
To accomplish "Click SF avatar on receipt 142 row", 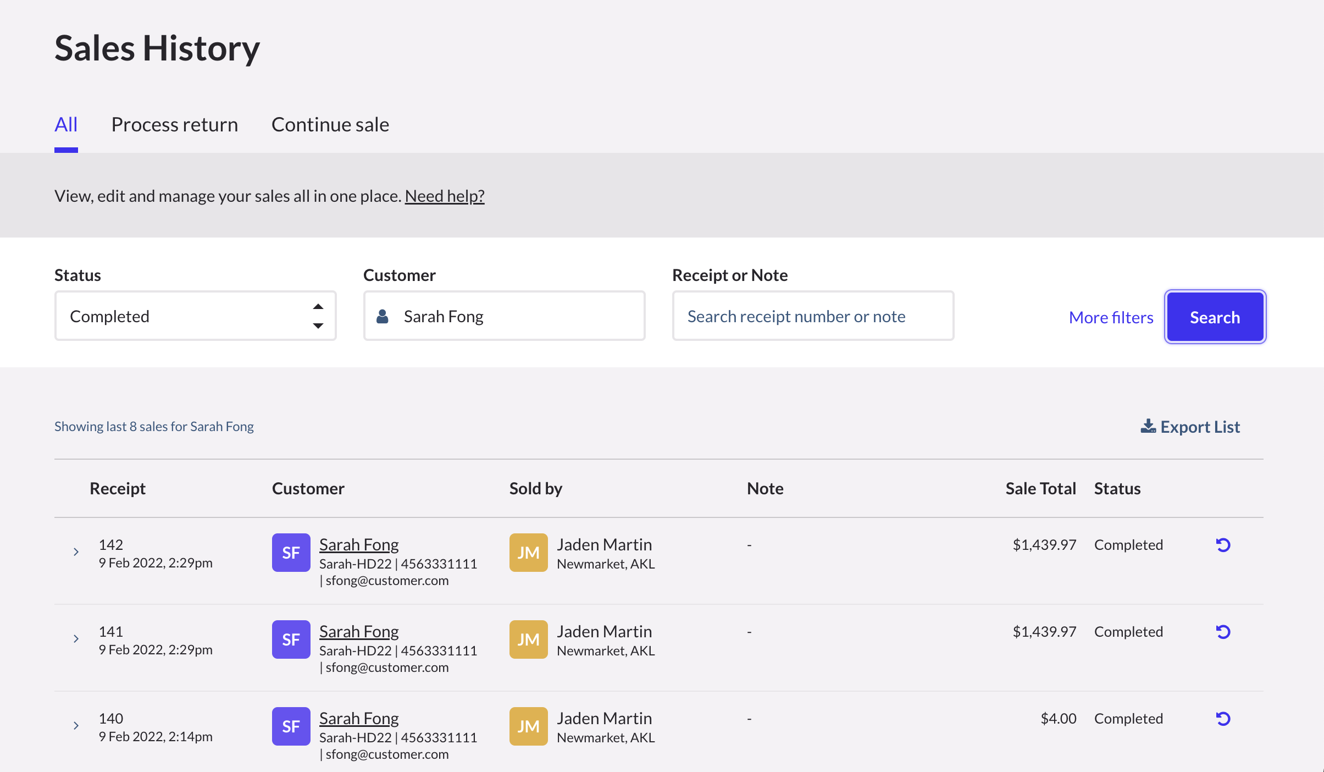I will (291, 553).
